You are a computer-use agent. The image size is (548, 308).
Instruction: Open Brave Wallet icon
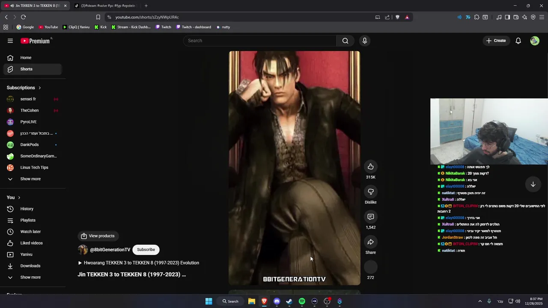tap(516, 17)
